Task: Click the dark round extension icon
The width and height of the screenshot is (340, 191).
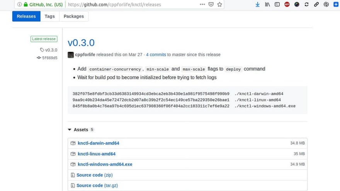Action: tap(297, 4)
